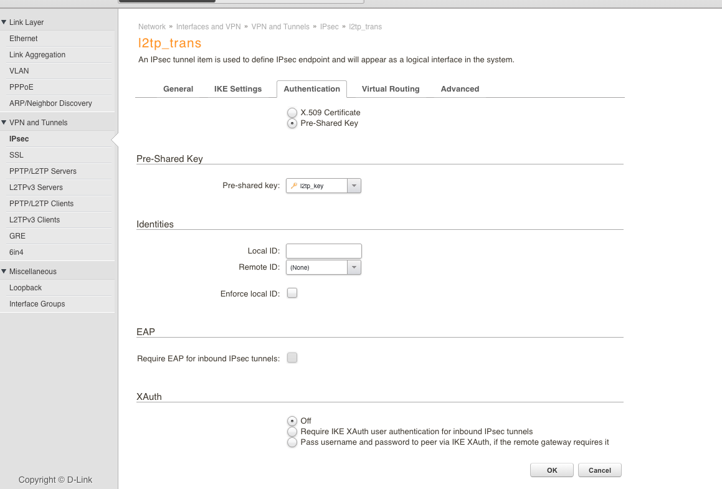Open the Pre-shared key dropdown
Image resolution: width=722 pixels, height=489 pixels.
click(x=353, y=186)
